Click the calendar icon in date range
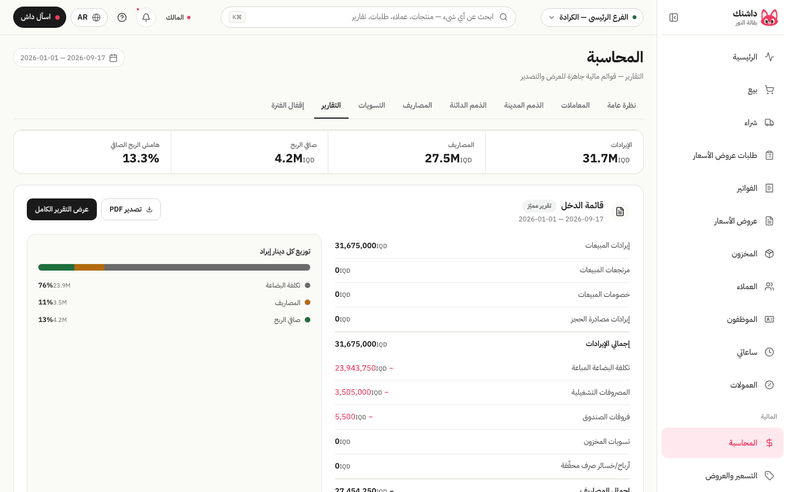This screenshot has height=492, width=788. [113, 58]
